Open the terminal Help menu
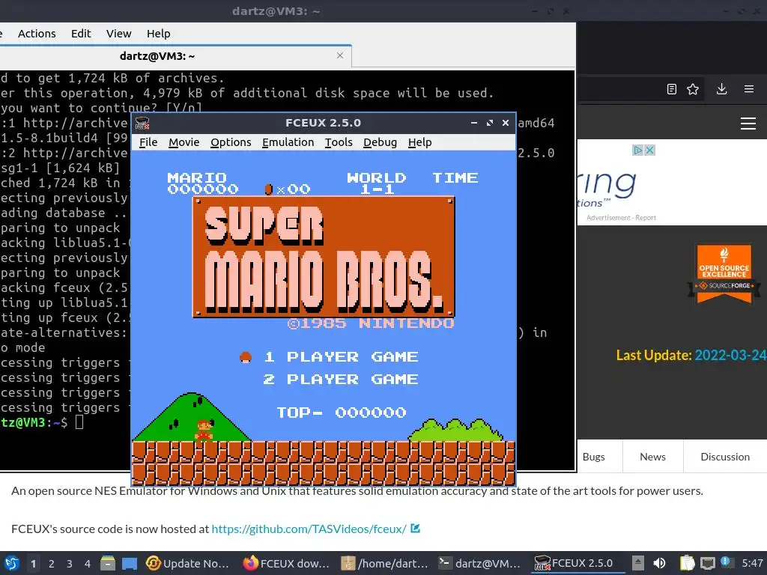767x575 pixels. coord(159,34)
